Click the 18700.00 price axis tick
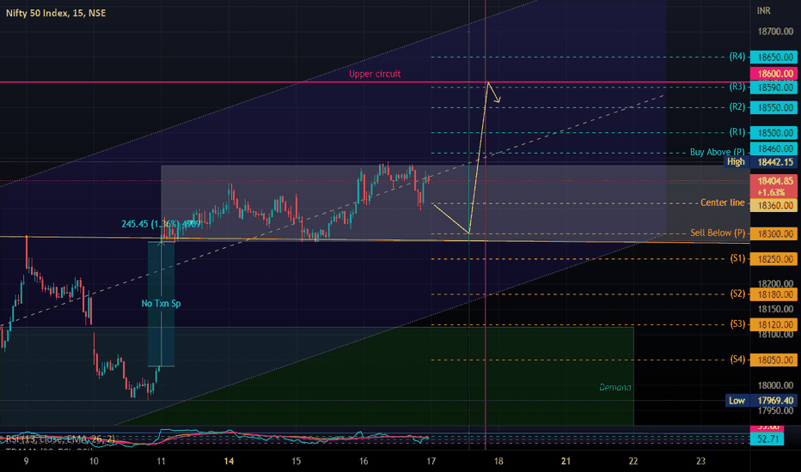 coord(775,32)
